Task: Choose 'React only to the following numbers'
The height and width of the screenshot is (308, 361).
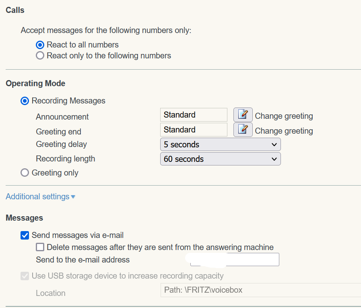Action: 40,56
